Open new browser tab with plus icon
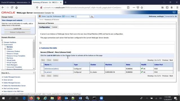 [66, 2]
